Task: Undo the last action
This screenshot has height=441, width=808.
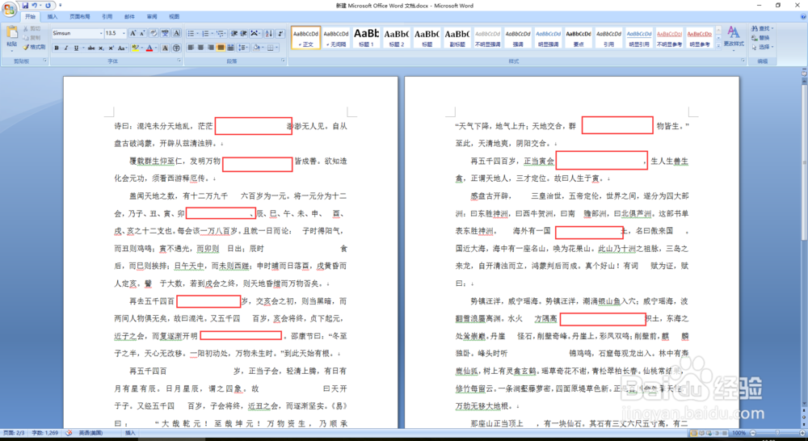Action: point(35,5)
